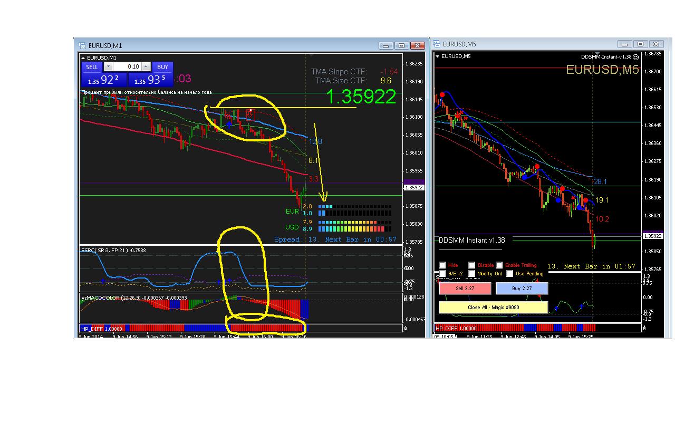Decrease lot volume with the down arrow
675x422 pixels.
click(x=108, y=67)
